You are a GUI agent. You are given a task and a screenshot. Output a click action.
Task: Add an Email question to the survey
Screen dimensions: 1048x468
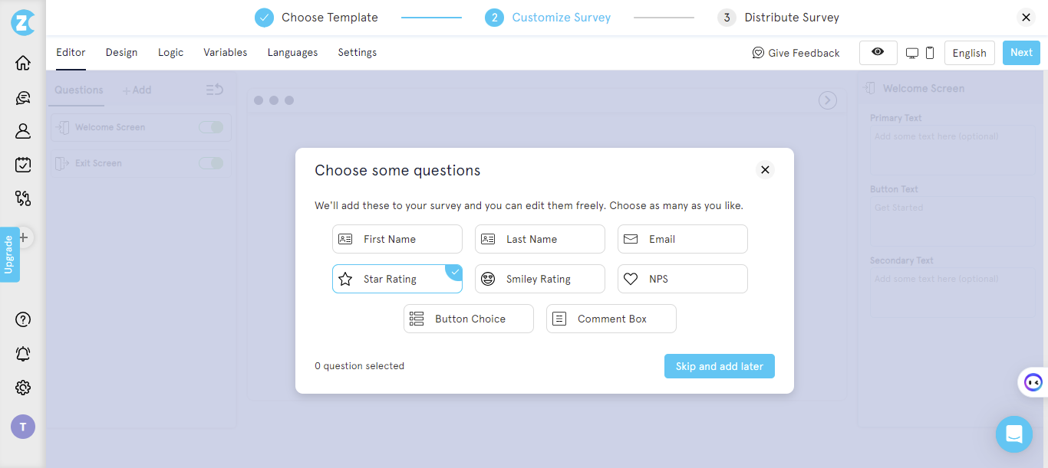click(x=682, y=238)
